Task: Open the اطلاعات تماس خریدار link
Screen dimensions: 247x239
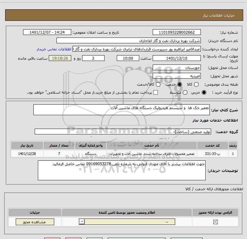Action: (54, 49)
